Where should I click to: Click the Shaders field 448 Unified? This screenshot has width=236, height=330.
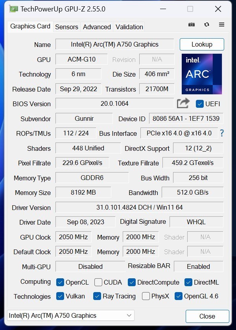point(88,148)
